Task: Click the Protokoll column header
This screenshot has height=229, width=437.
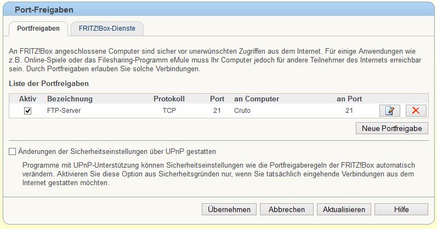Action: point(169,99)
